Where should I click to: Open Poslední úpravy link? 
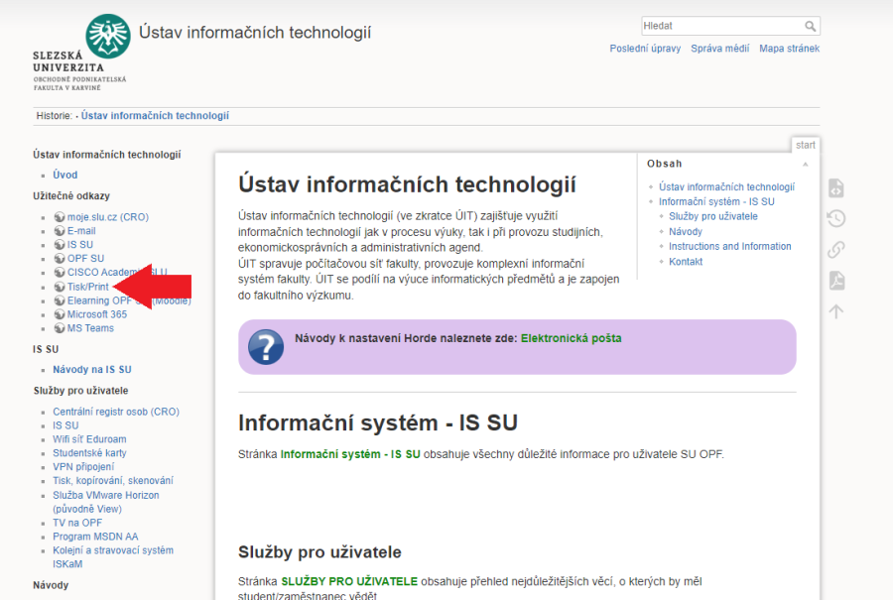645,49
